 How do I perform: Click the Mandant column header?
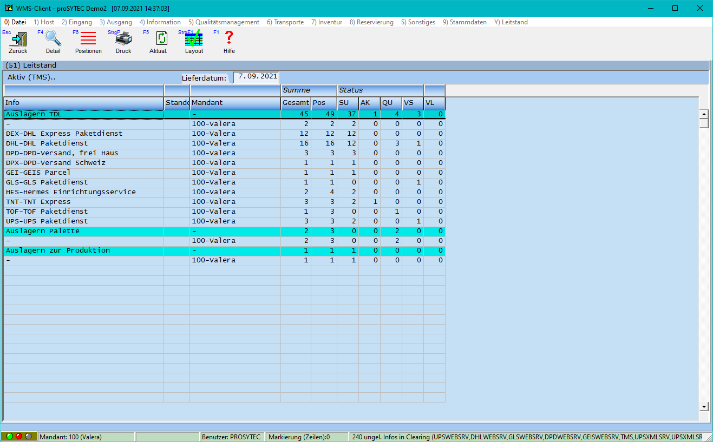[x=235, y=103]
